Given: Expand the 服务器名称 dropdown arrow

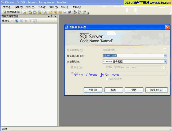Looking at the screenshot, I should click(165, 56).
